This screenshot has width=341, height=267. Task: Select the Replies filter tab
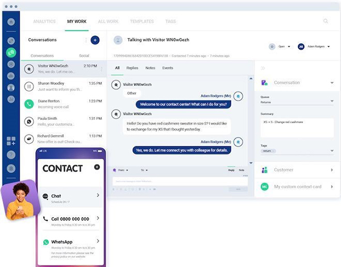tap(132, 68)
